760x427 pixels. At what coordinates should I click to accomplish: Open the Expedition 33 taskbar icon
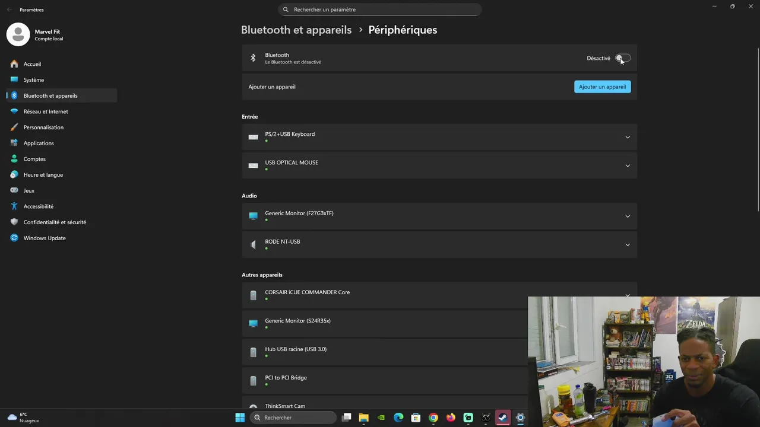[486, 418]
